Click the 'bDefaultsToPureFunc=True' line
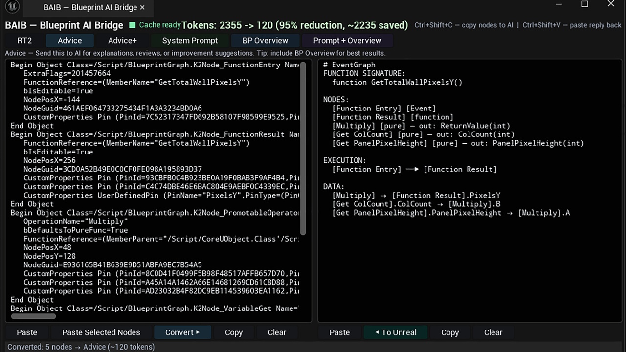 [x=76, y=230]
